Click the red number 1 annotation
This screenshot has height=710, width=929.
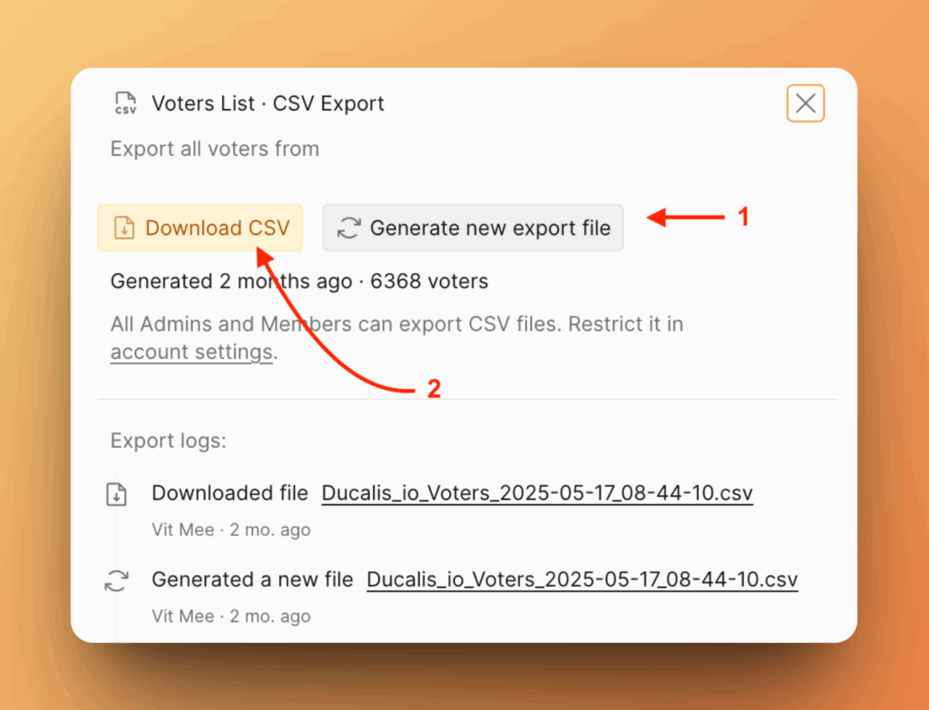[x=743, y=217]
